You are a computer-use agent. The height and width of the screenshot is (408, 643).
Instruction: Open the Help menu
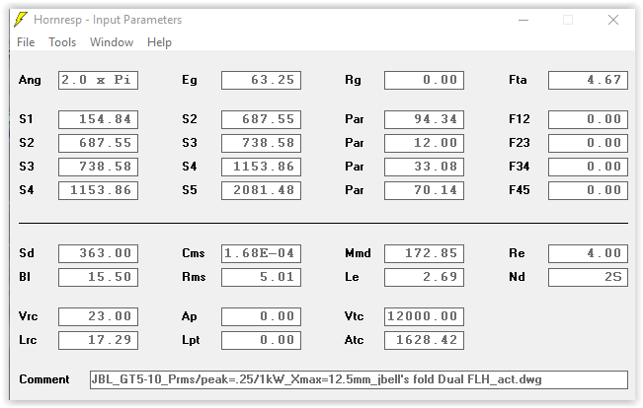click(x=159, y=42)
